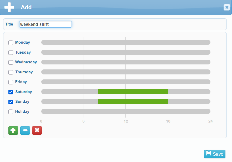
Task: Click into the Title text field
Action: [x=45, y=24]
